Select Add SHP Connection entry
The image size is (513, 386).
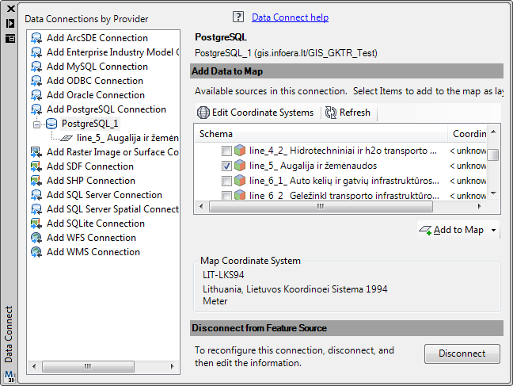[91, 181]
